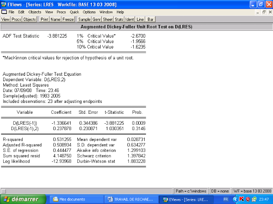
Task: Click the ADF Test Statistic value -3.881225
Action: click(57, 36)
